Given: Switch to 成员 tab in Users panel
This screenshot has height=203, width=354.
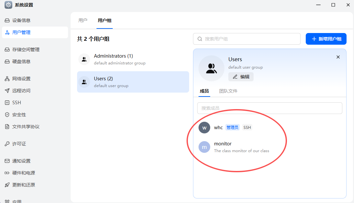Looking at the screenshot, I should pyautogui.click(x=204, y=91).
